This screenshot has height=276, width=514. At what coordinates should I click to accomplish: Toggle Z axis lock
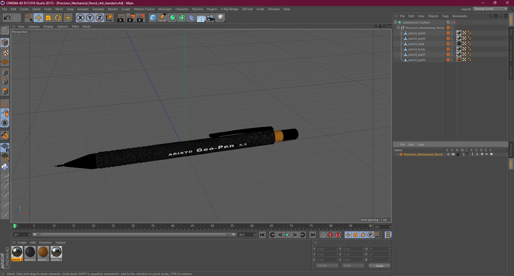pyautogui.click(x=100, y=18)
